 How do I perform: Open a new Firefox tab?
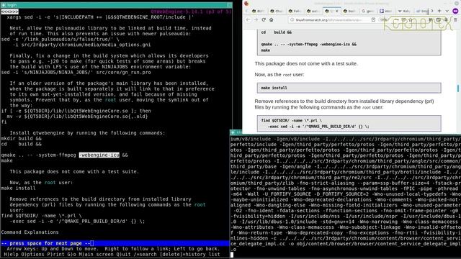pyautogui.click(x=439, y=11)
